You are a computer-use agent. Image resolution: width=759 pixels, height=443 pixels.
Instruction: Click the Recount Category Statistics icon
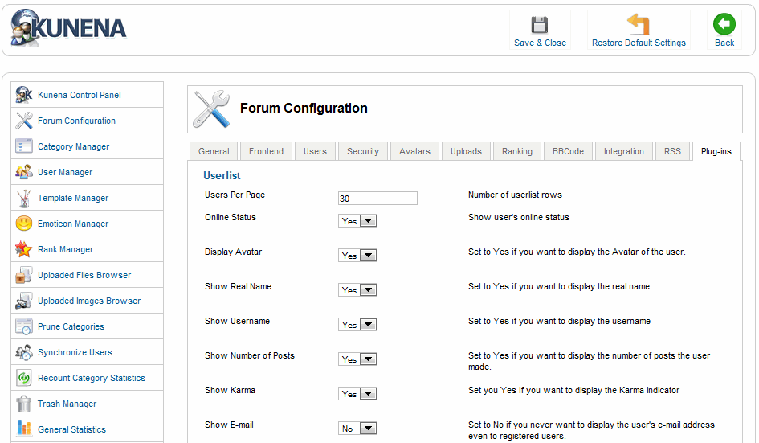24,378
